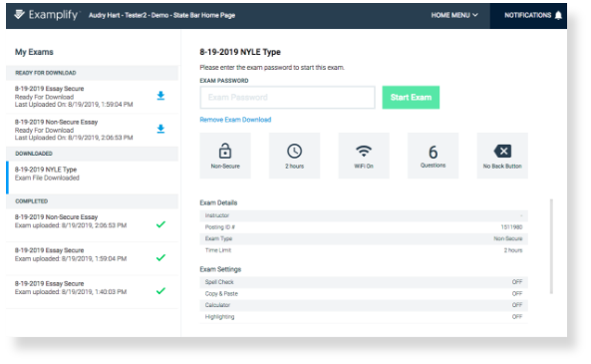
Task: Click the Examplify logo
Action: pos(46,15)
